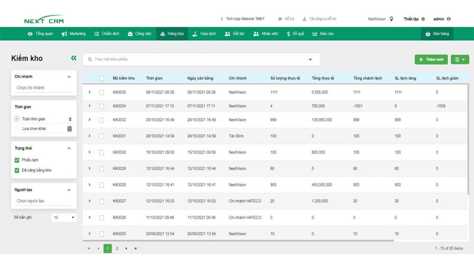The image size is (474, 266).
Task: Open the Công việc menu
Action: click(139, 34)
